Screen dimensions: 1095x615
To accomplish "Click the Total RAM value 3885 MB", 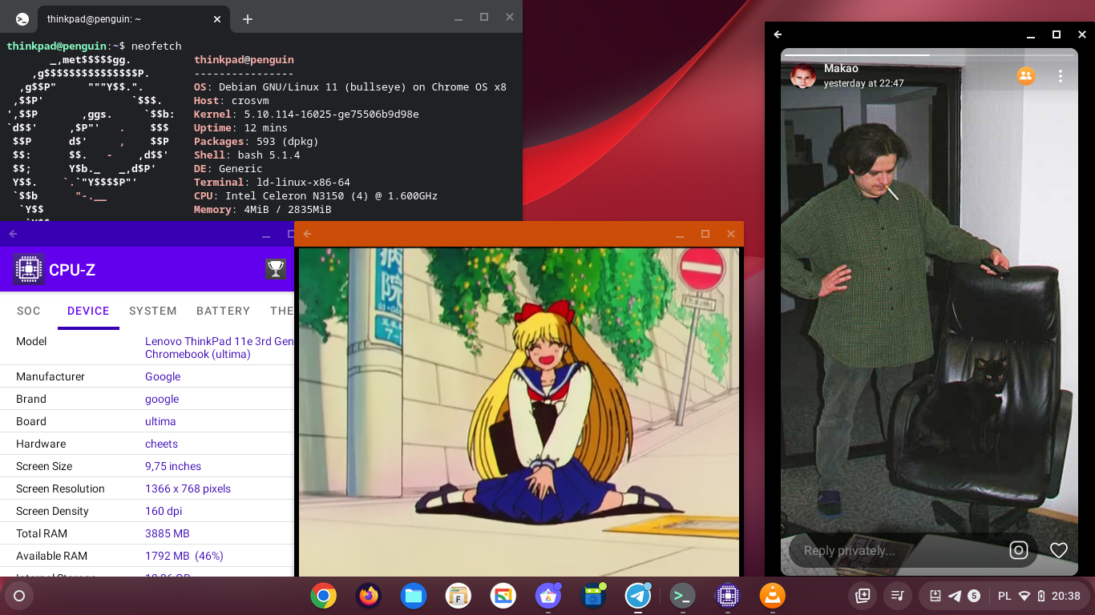I will [x=168, y=533].
